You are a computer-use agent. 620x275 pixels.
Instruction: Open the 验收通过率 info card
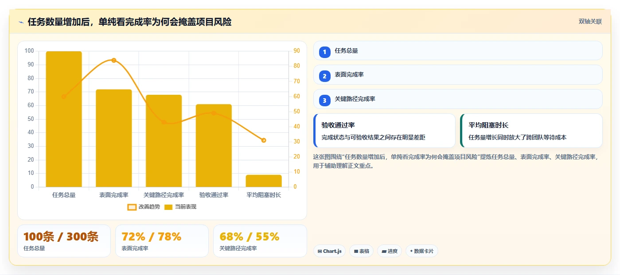pyautogui.click(x=384, y=131)
